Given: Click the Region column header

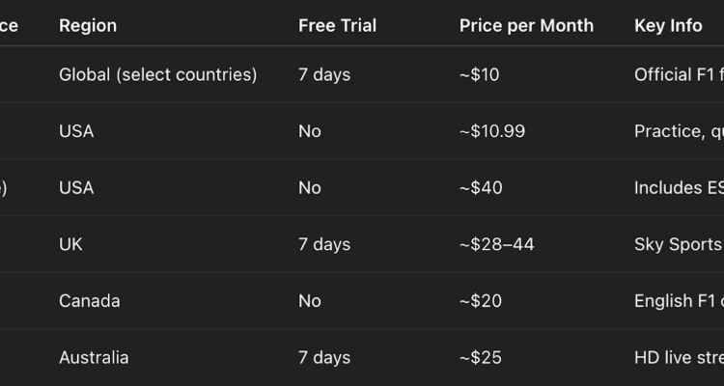Looking at the screenshot, I should (x=88, y=26).
